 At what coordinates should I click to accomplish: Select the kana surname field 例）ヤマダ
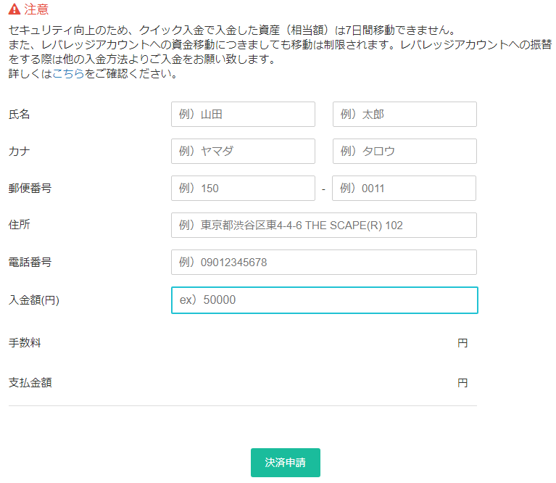[x=243, y=151]
